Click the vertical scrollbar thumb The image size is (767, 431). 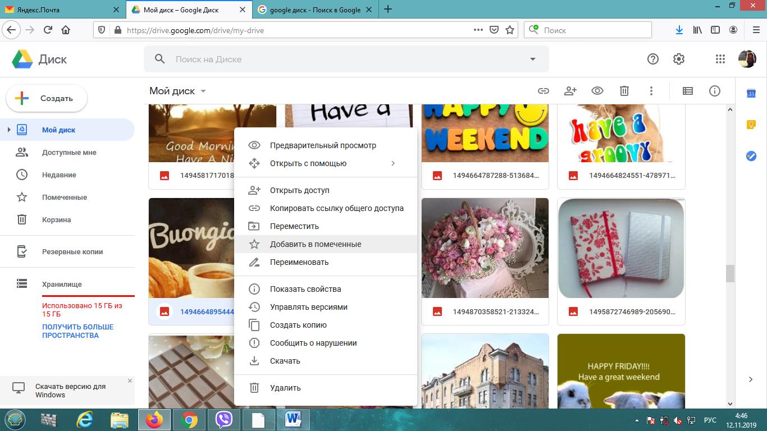coord(730,273)
